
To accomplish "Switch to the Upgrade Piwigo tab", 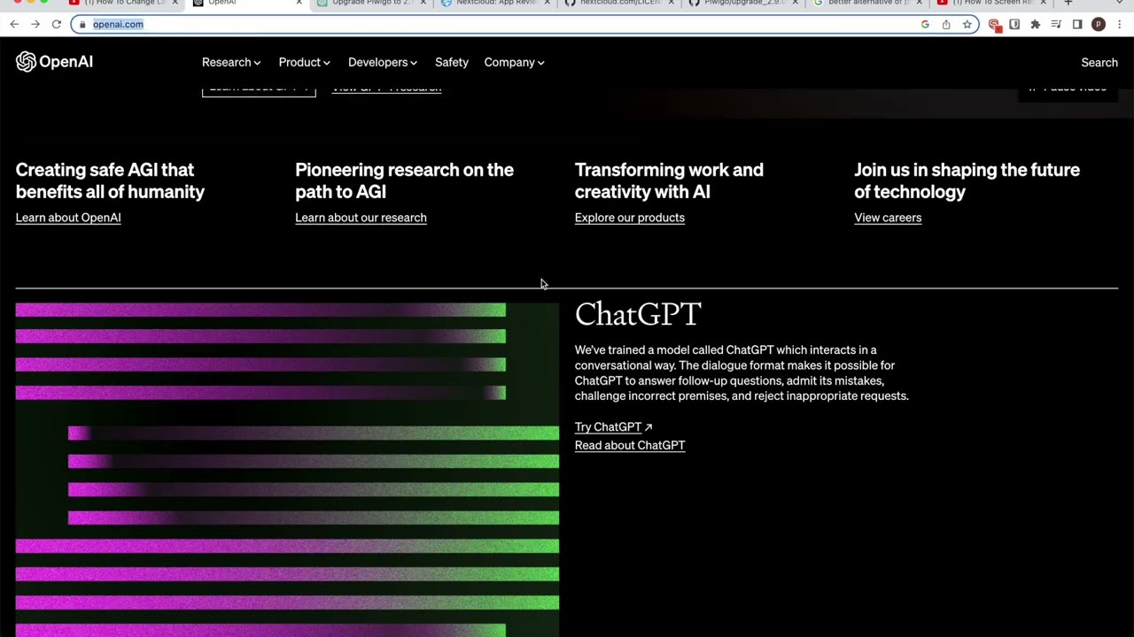I will 369,3.
